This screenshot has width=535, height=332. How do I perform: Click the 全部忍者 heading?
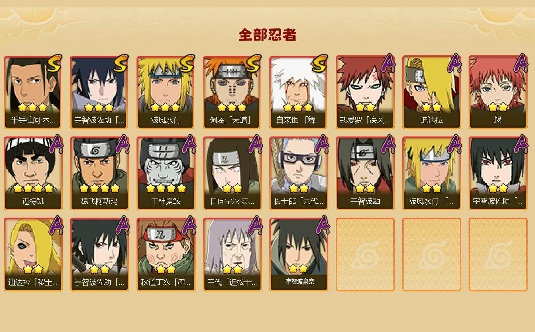click(x=267, y=35)
